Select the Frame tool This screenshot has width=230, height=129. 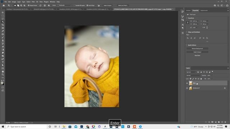(x=3, y=28)
